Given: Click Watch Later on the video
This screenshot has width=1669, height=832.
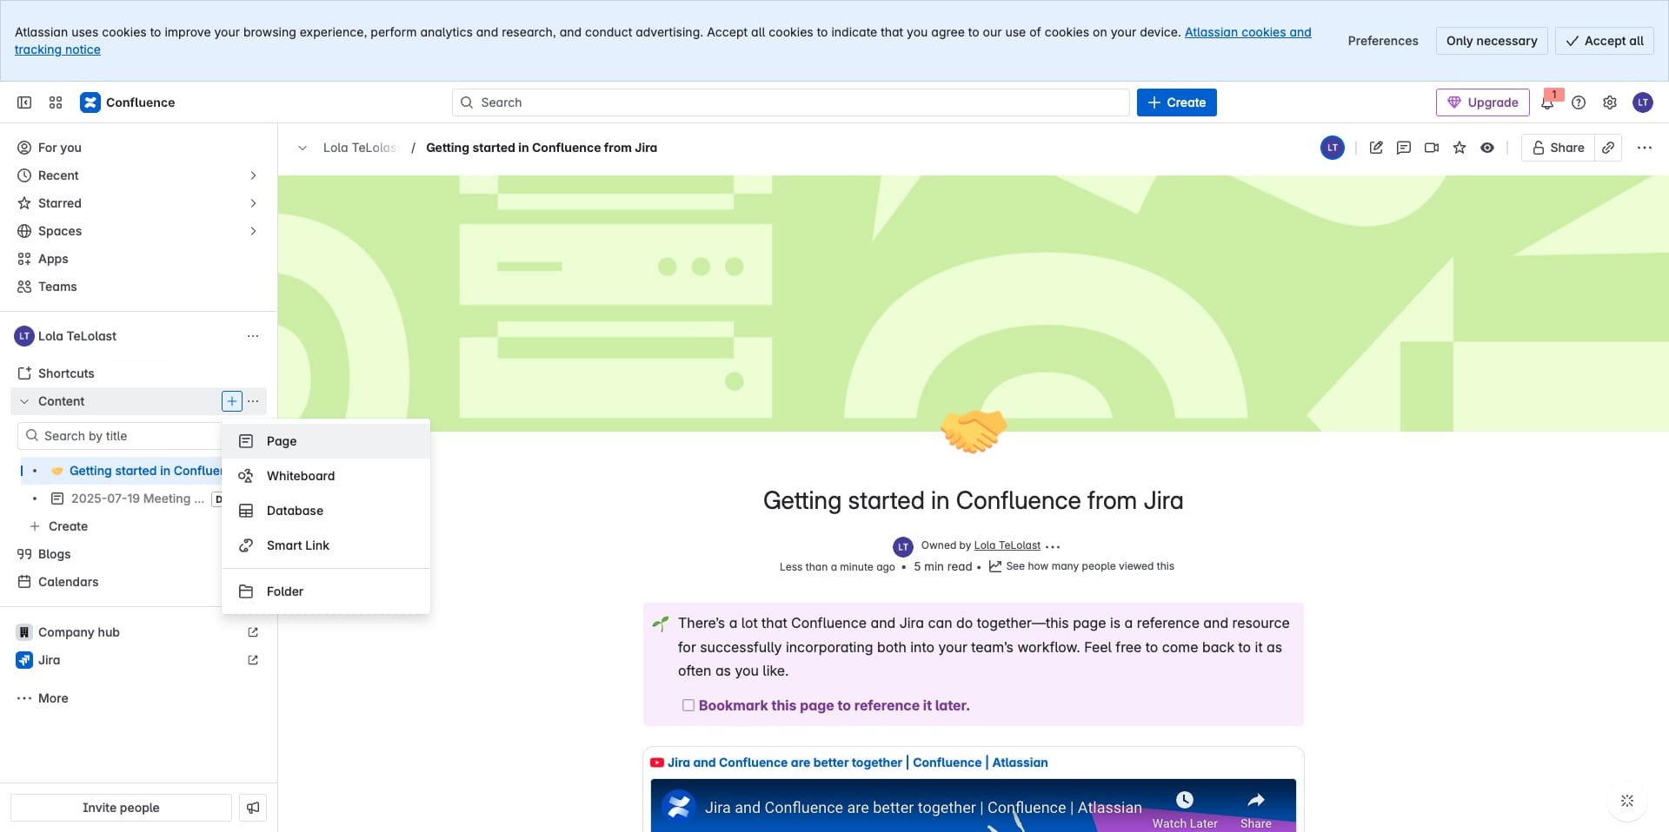Looking at the screenshot, I should point(1184,809).
